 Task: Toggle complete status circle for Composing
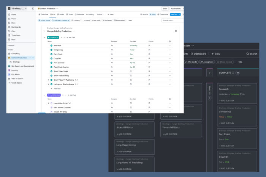pyautogui.click(x=51, y=50)
